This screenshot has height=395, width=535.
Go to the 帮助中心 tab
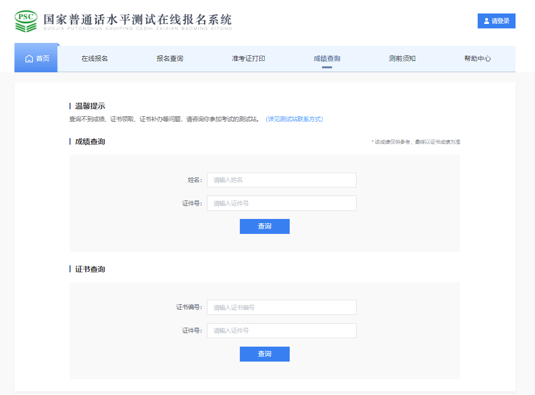coord(478,59)
